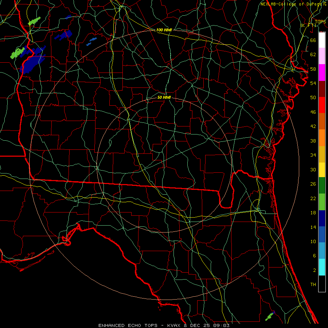Click the uppermost green echo at top left

(34, 21)
